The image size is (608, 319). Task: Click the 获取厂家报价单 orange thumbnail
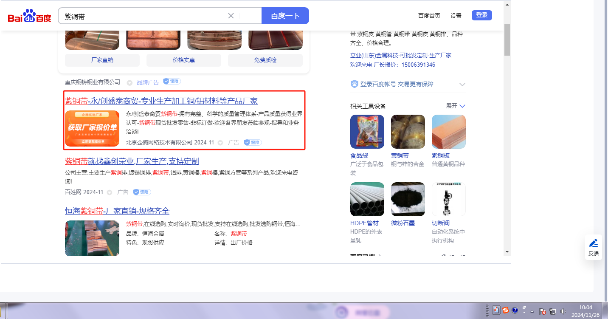click(x=92, y=128)
